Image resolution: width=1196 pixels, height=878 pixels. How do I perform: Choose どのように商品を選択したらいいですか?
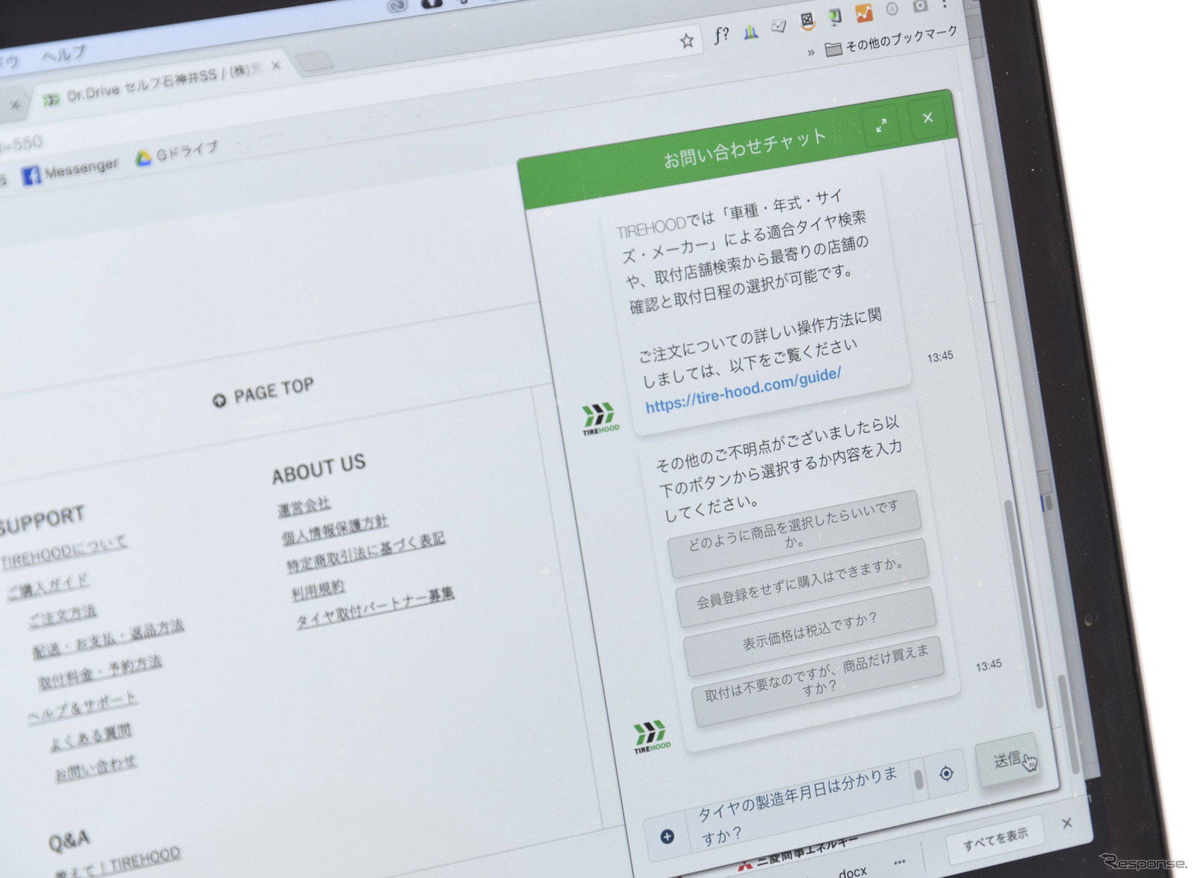(794, 533)
